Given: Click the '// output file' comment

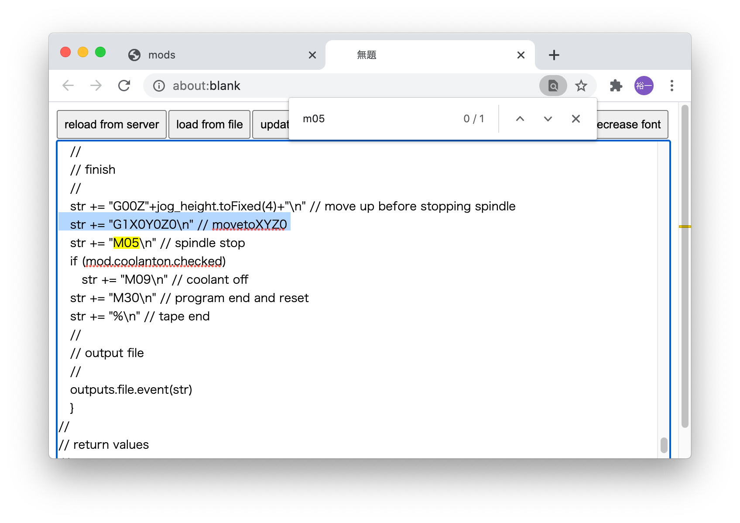Looking at the screenshot, I should (107, 353).
